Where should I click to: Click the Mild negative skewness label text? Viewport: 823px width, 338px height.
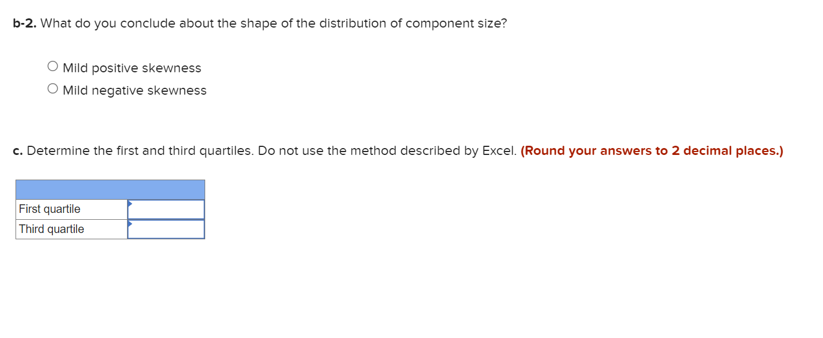coord(134,90)
